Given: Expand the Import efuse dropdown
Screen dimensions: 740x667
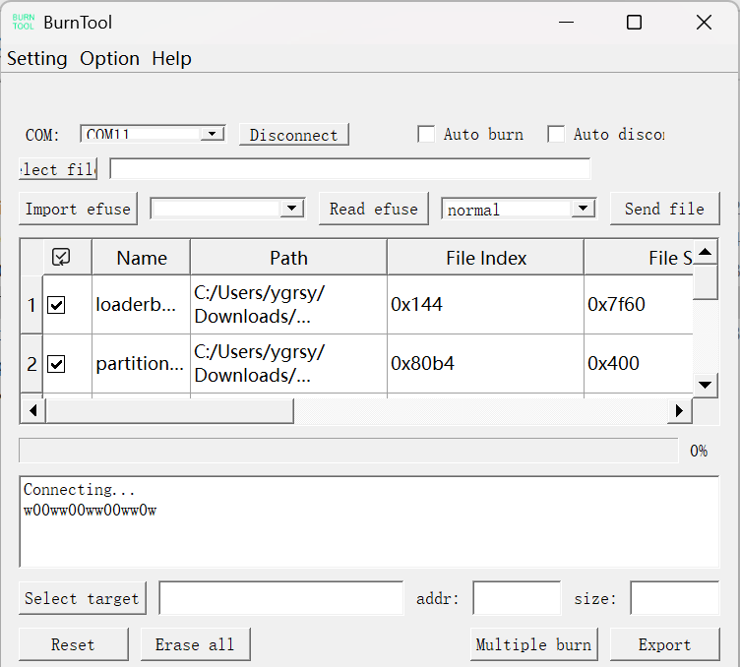Looking at the screenshot, I should 290,209.
